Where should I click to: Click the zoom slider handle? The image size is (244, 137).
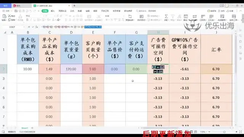[x=224, y=132]
